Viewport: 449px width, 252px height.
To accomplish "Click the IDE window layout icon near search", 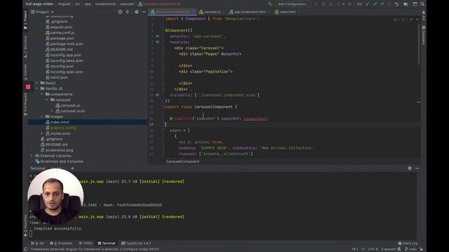I will [415, 4].
